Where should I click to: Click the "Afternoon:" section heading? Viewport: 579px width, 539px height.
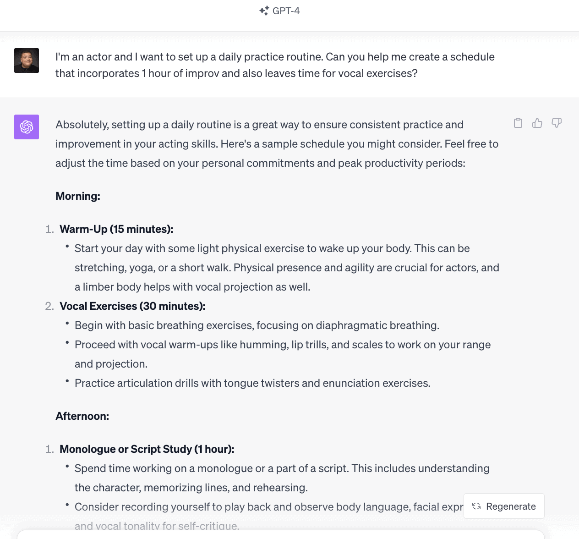82,416
